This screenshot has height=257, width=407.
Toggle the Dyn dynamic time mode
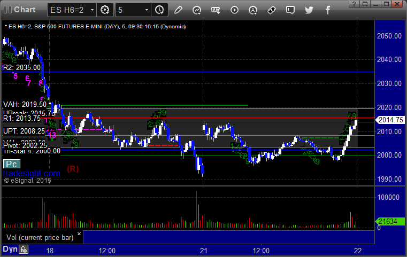coord(9,249)
